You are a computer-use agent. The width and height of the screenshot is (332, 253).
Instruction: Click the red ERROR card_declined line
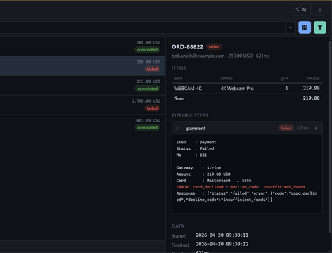[241, 187]
